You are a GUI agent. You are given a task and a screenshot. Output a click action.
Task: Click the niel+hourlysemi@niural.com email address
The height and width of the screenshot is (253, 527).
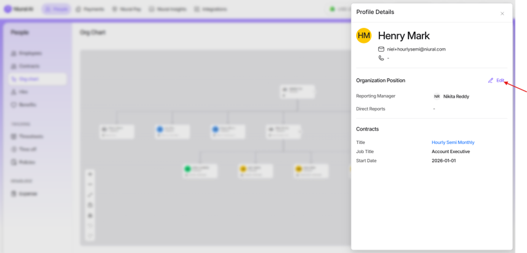pyautogui.click(x=416, y=49)
